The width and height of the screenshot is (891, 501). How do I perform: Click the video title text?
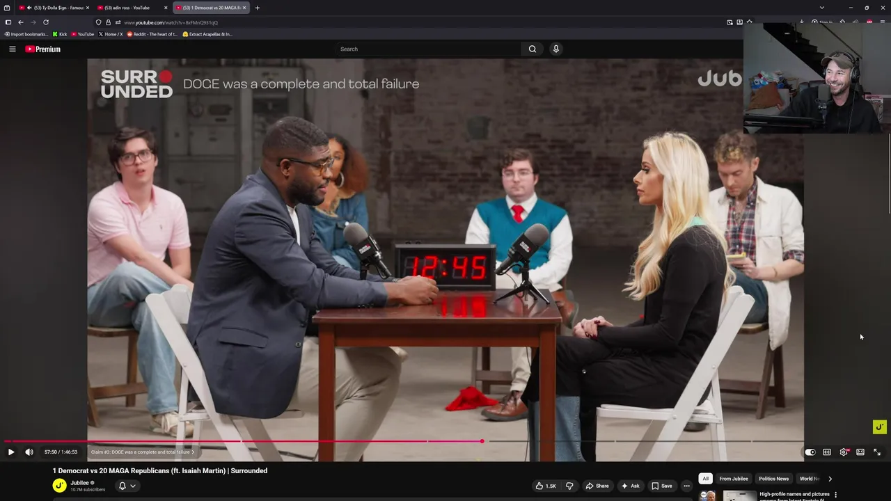[x=160, y=470]
